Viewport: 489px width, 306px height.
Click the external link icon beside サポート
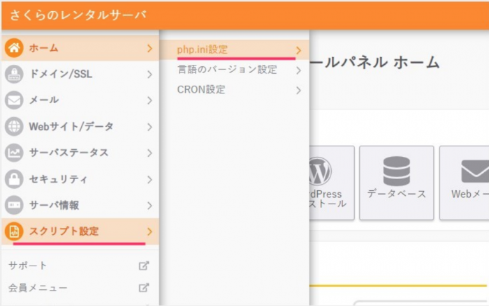pos(144,266)
